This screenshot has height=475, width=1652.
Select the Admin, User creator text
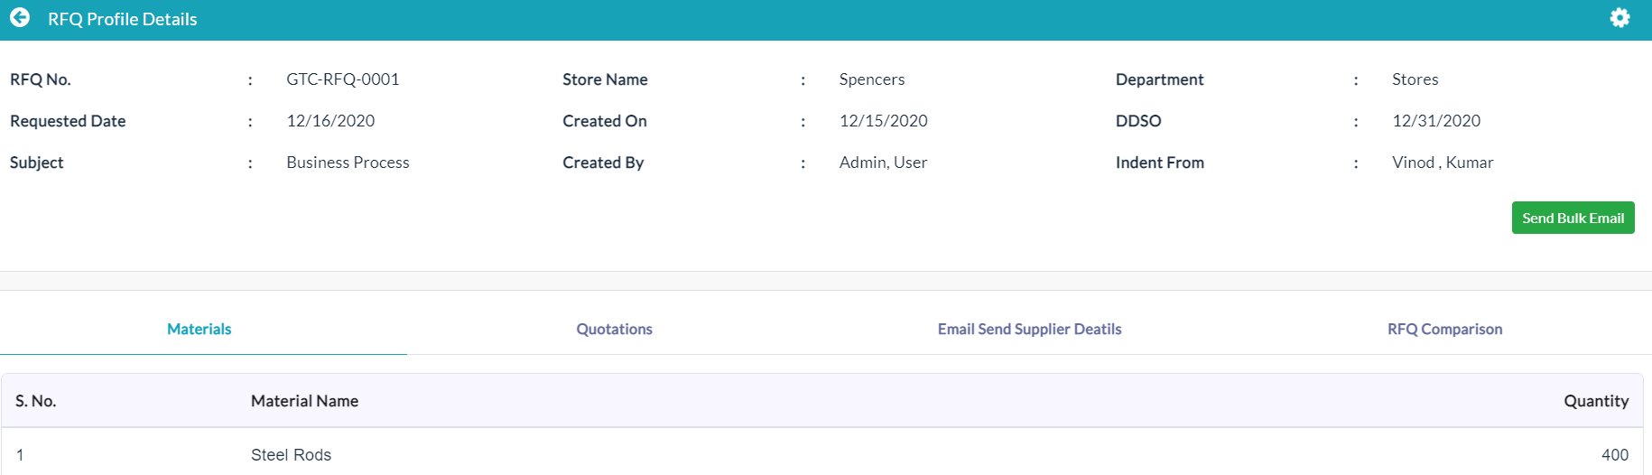(883, 163)
